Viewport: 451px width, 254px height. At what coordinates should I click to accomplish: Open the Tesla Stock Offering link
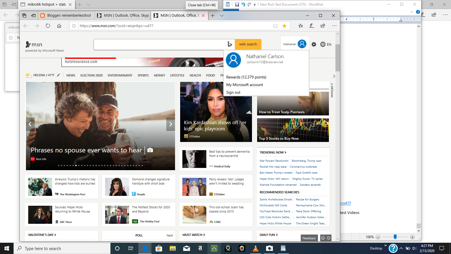(x=308, y=211)
